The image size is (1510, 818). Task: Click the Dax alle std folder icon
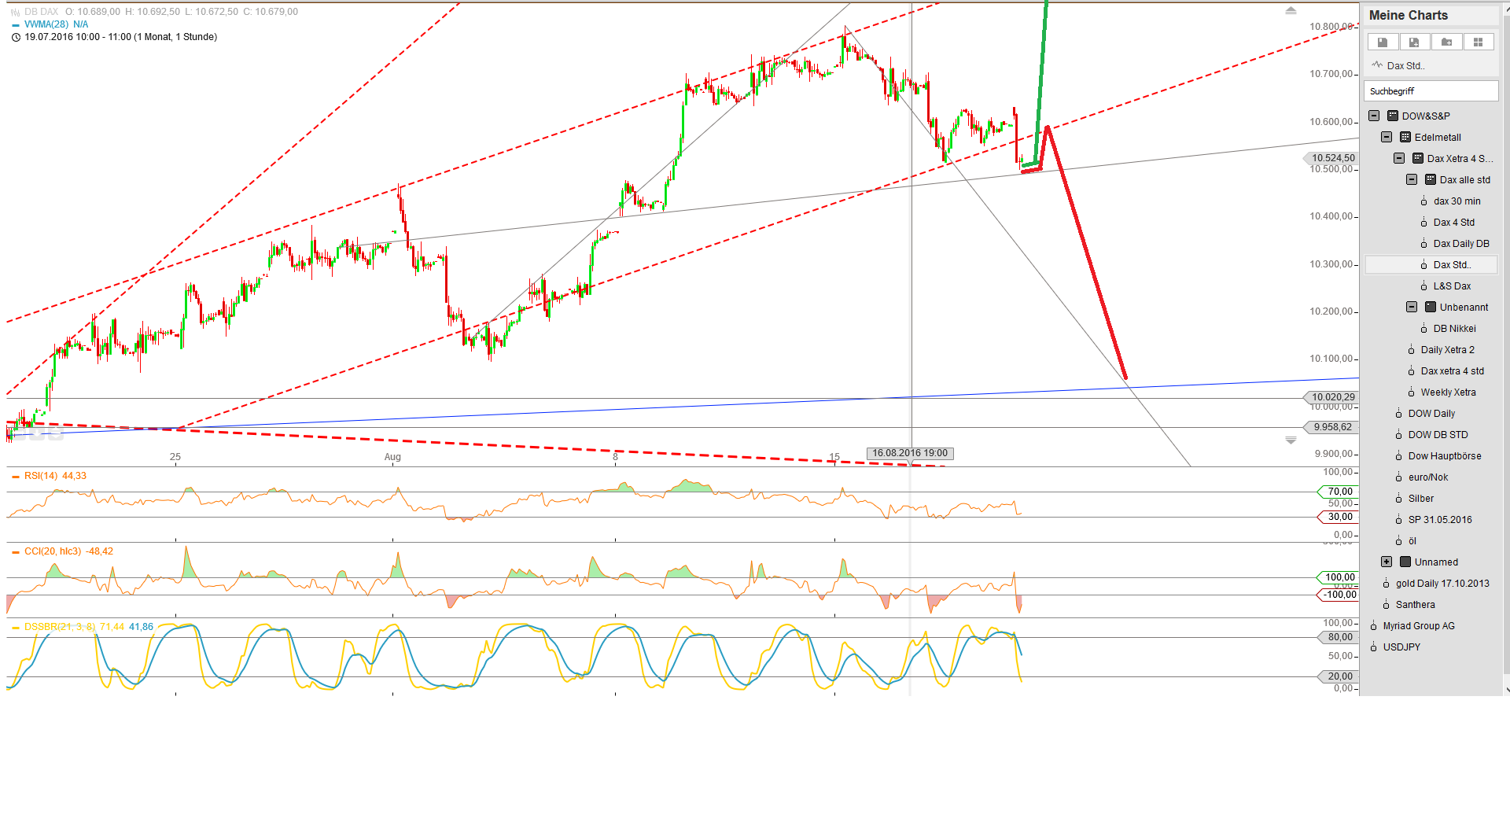click(1431, 179)
